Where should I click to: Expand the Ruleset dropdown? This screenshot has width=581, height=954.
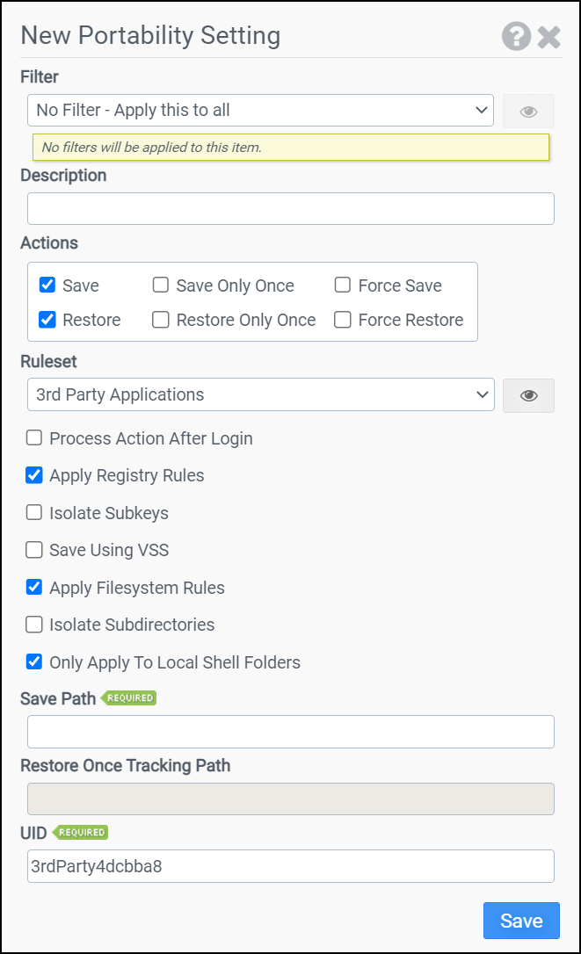[260, 394]
